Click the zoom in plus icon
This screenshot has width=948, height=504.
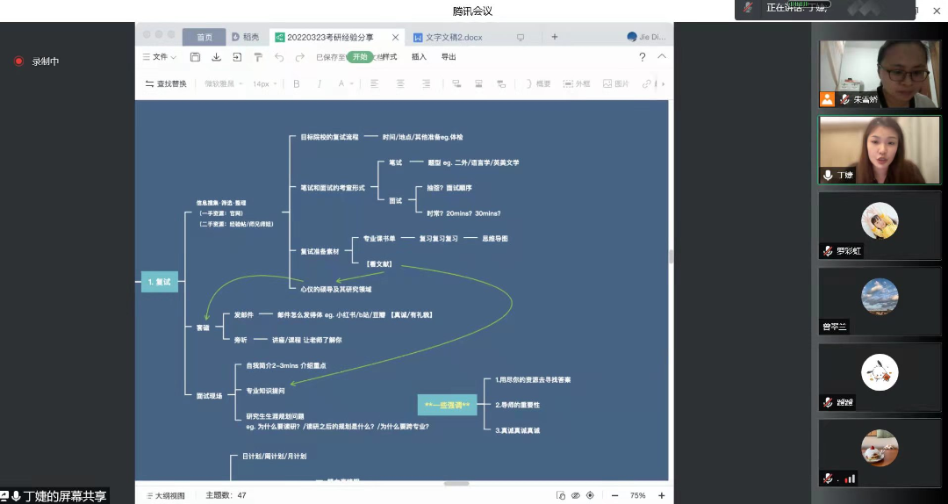[x=661, y=495]
